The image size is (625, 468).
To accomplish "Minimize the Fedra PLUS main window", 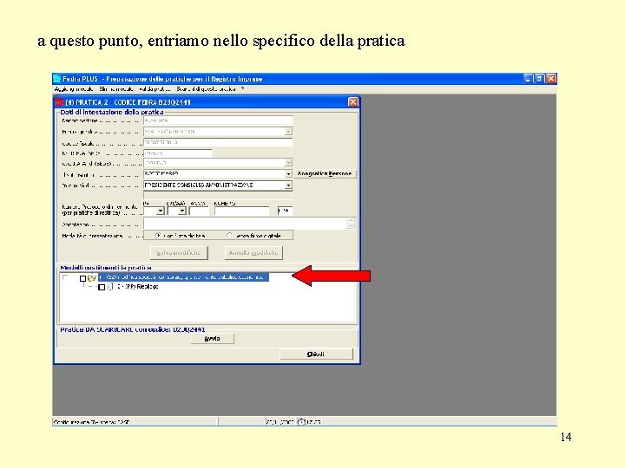I will 528,79.
